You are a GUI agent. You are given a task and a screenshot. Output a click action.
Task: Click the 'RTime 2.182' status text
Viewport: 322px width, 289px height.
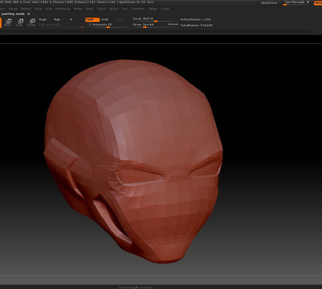pos(85,2)
